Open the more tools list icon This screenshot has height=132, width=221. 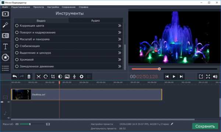point(6,68)
